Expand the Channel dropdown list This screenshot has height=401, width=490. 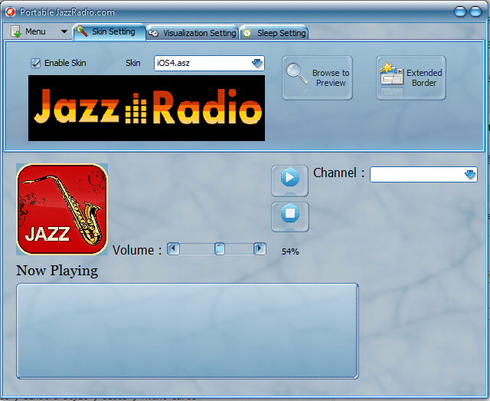(470, 174)
